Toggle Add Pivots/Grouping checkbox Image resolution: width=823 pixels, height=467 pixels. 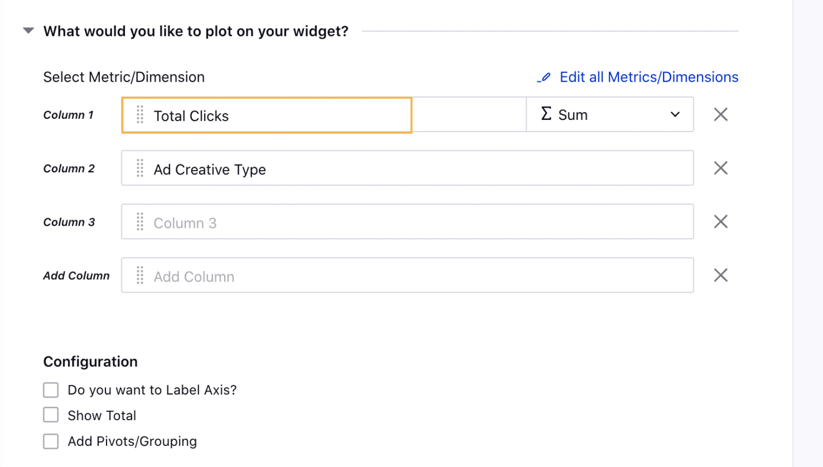[x=51, y=441]
